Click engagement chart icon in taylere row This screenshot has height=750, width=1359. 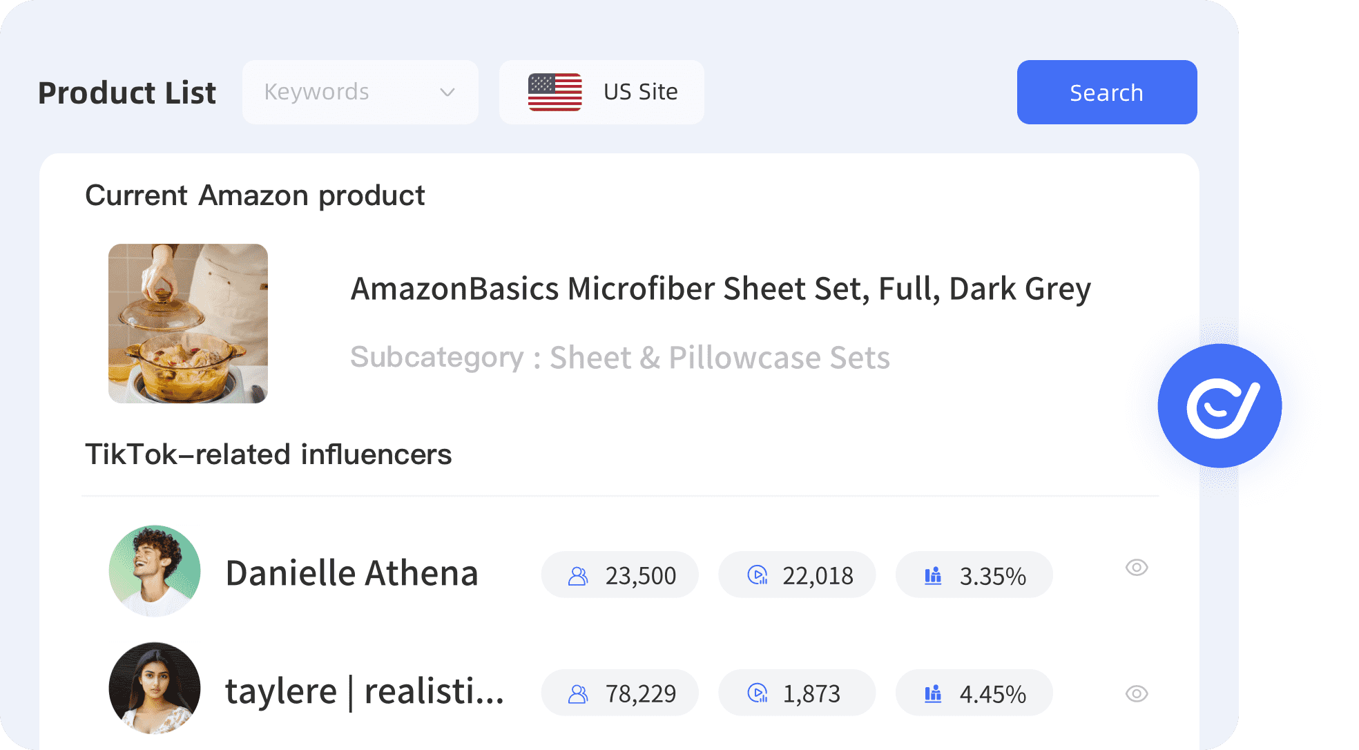coord(933,693)
